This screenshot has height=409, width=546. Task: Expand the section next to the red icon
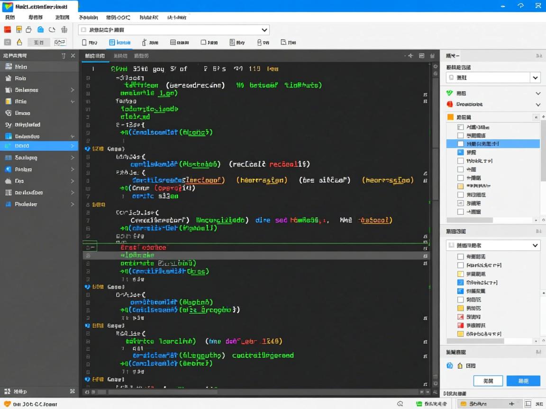pos(538,105)
